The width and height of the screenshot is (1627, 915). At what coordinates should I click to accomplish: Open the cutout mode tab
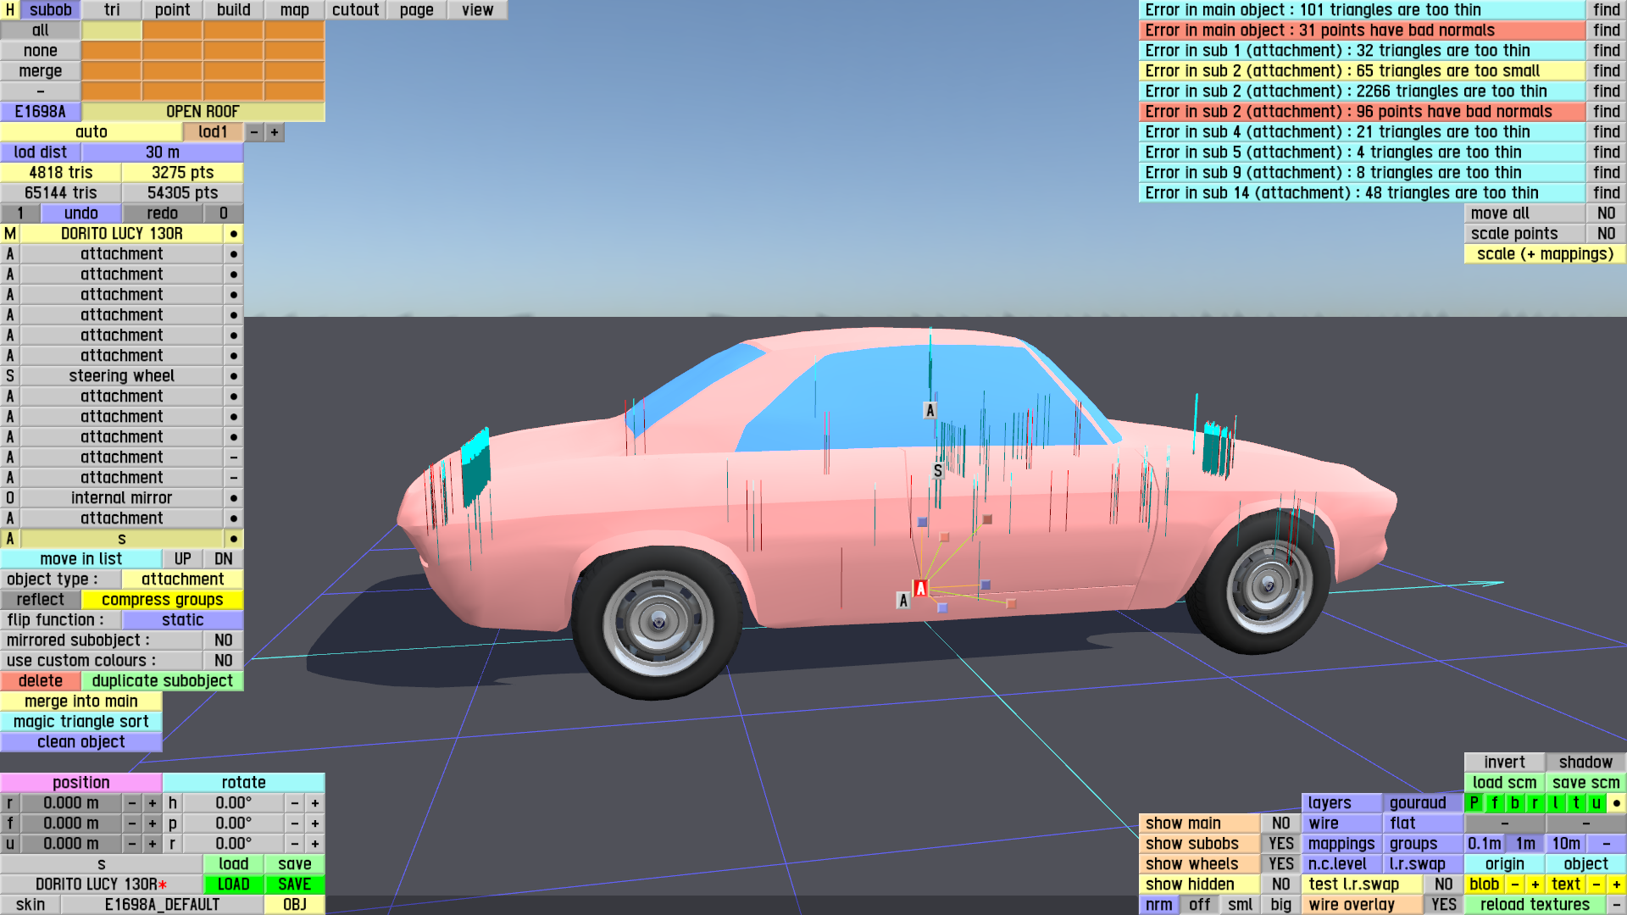click(x=355, y=10)
